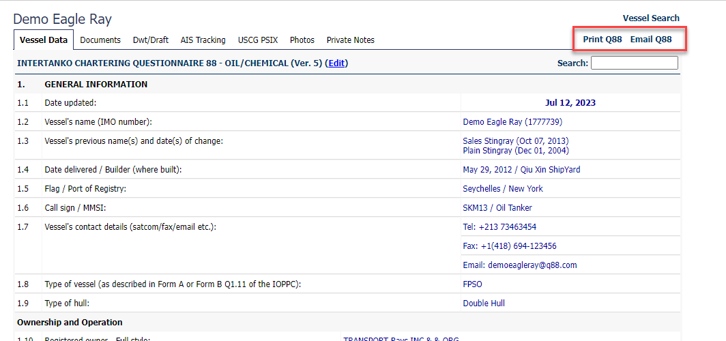This screenshot has height=341, width=726.
Task: Go to the AIS Tracking tab
Action: pos(203,40)
